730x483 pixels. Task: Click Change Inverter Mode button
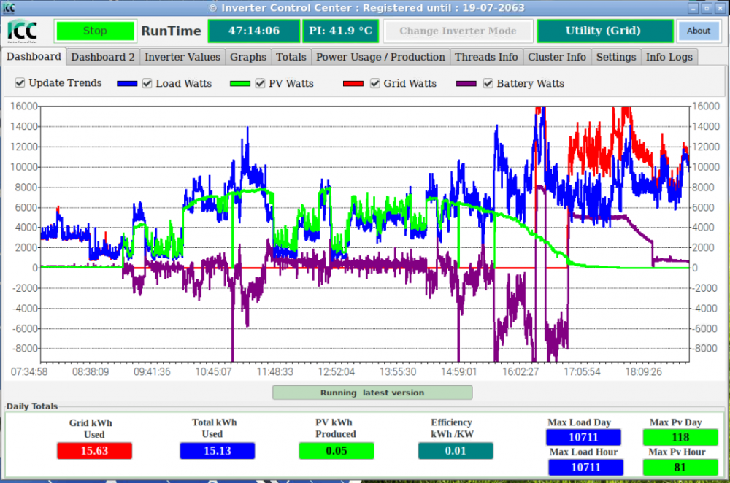(x=458, y=31)
